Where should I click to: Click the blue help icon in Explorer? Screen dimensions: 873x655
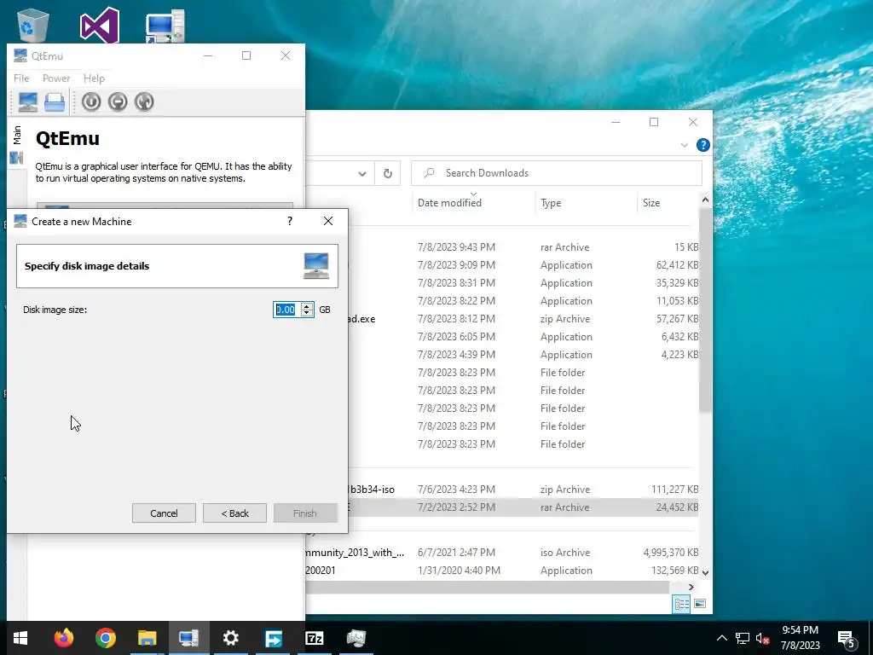703,145
